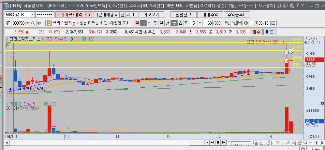
Task: Click the bottom-right settings gear icon
Action: pyautogui.click(x=303, y=149)
